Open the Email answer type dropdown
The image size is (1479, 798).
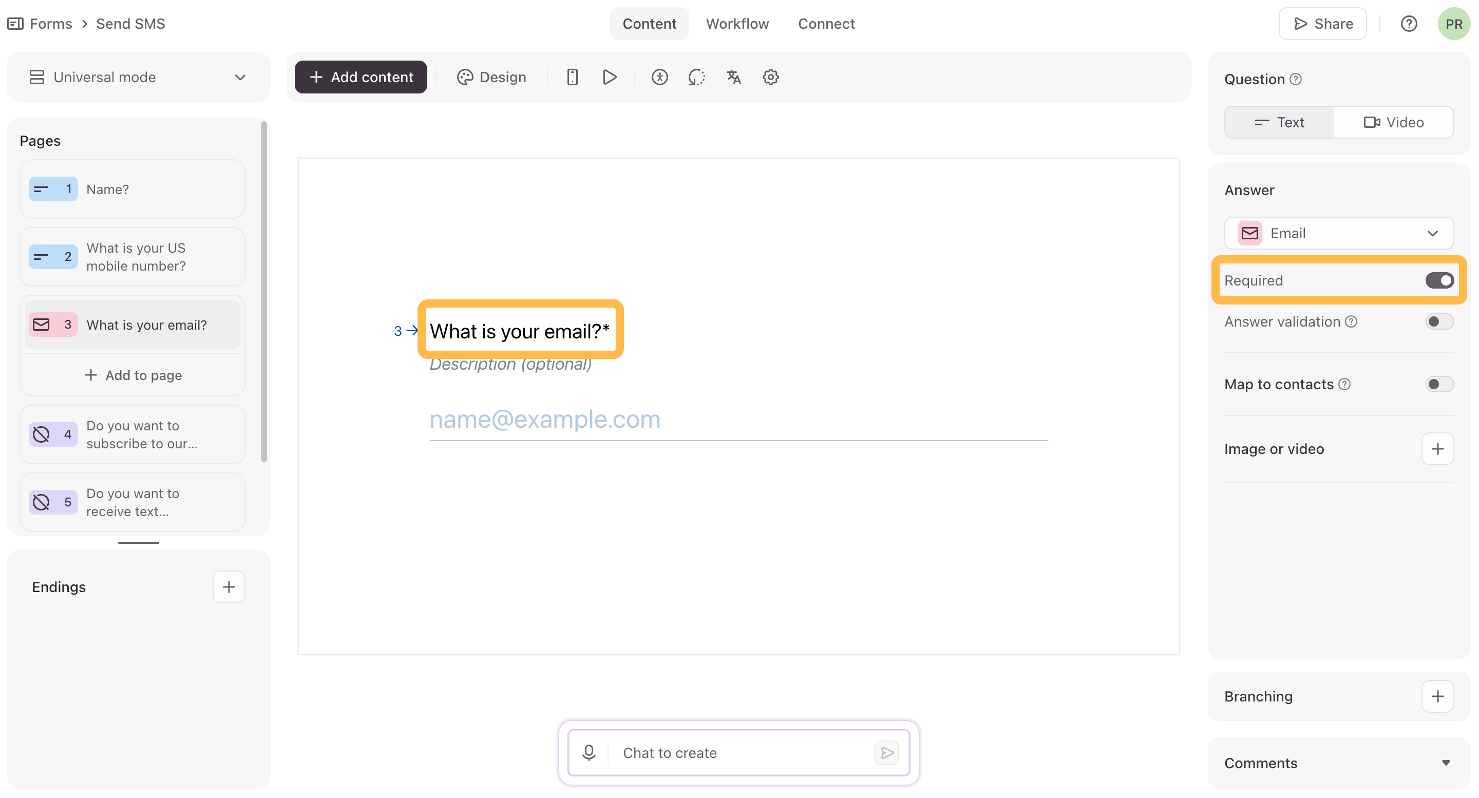click(x=1338, y=233)
